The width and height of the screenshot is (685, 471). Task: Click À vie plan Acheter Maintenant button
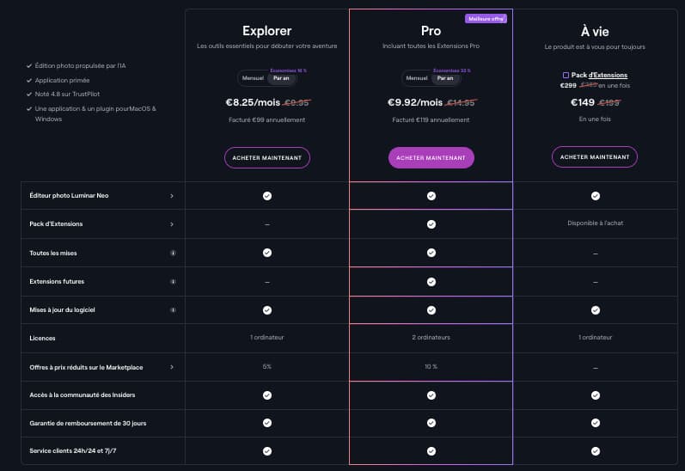coord(595,156)
